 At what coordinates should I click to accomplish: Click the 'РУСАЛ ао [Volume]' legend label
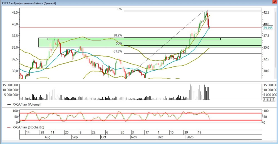pyautogui.click(x=26, y=105)
